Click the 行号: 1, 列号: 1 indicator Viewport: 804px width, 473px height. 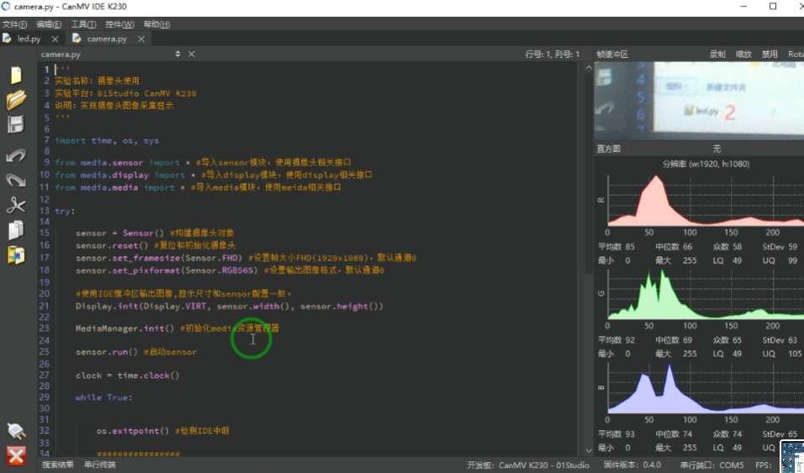(553, 55)
